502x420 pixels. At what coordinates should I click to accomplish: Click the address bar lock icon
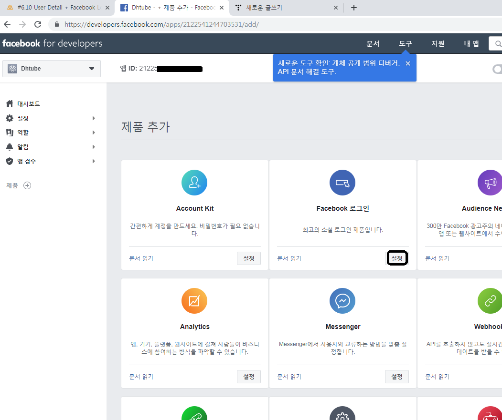[x=57, y=24]
